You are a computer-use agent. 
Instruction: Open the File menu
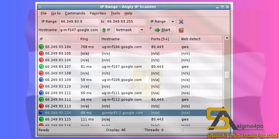(44, 13)
